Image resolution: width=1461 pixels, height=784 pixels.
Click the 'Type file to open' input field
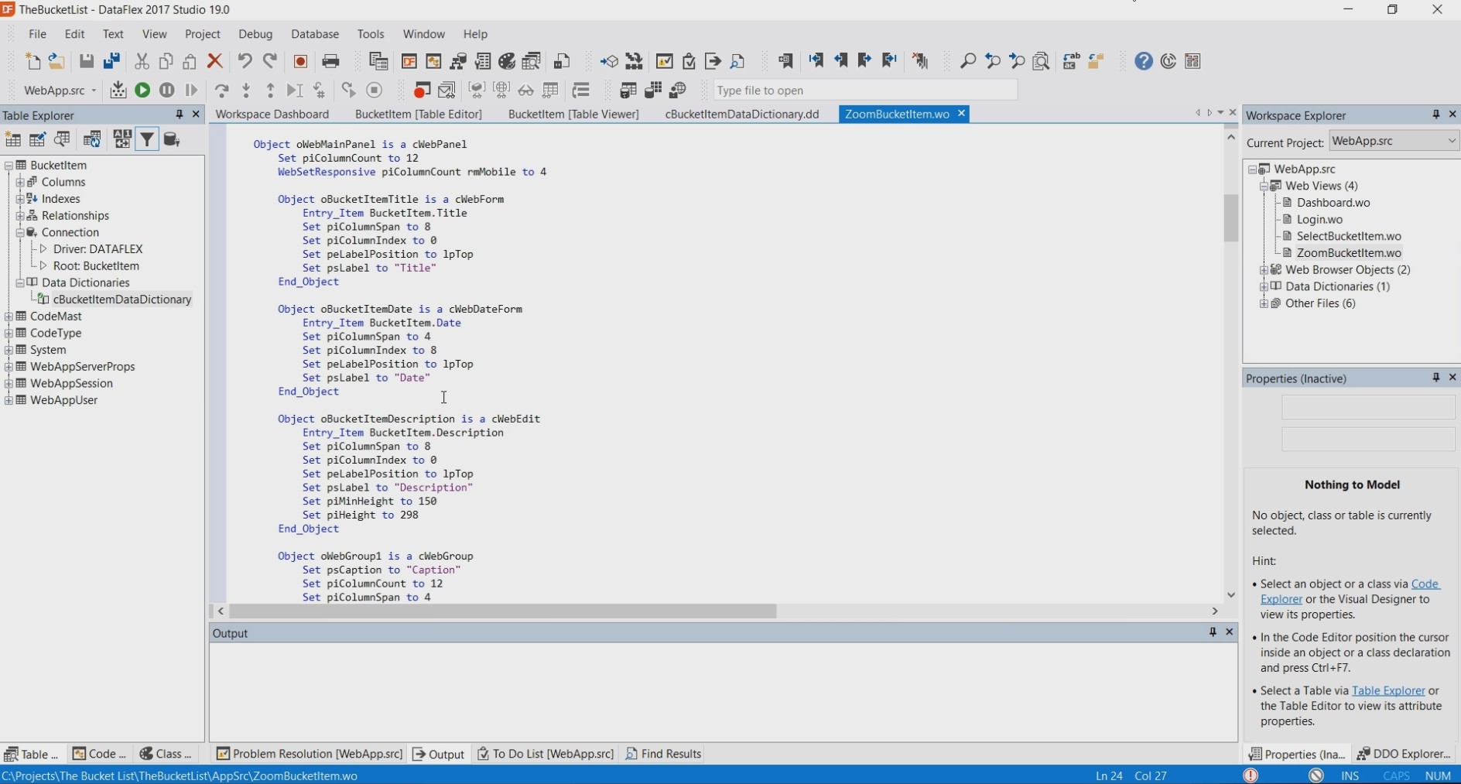pyautogui.click(x=864, y=91)
